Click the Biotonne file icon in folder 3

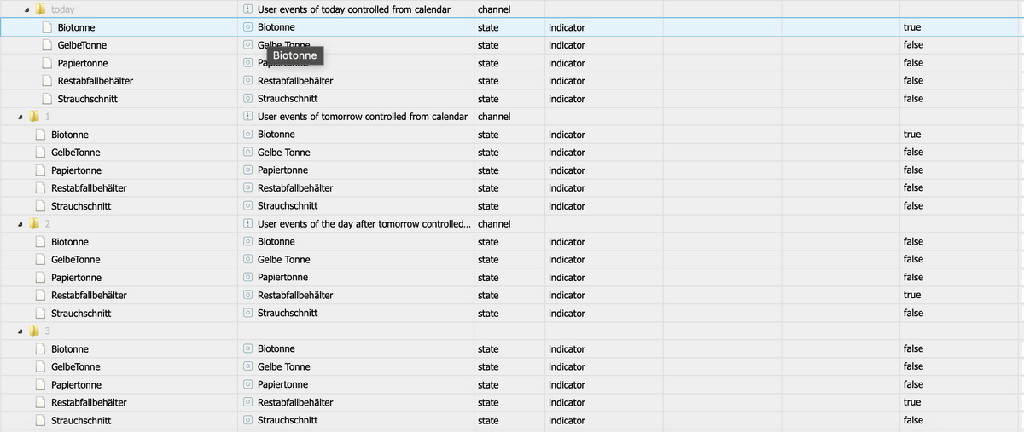click(40, 349)
